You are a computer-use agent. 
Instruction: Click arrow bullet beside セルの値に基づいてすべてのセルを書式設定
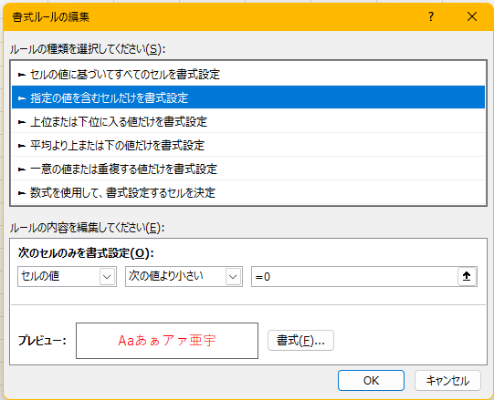point(21,75)
